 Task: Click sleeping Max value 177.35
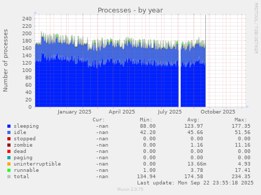(x=241, y=126)
